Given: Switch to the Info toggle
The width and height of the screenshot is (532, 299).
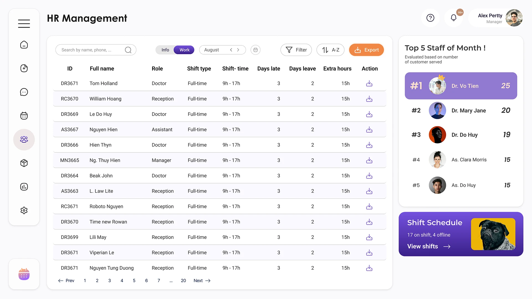Looking at the screenshot, I should click(165, 50).
